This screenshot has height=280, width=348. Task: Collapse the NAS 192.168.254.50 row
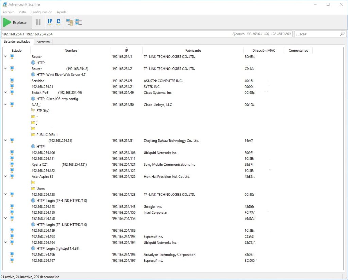pyautogui.click(x=5, y=105)
